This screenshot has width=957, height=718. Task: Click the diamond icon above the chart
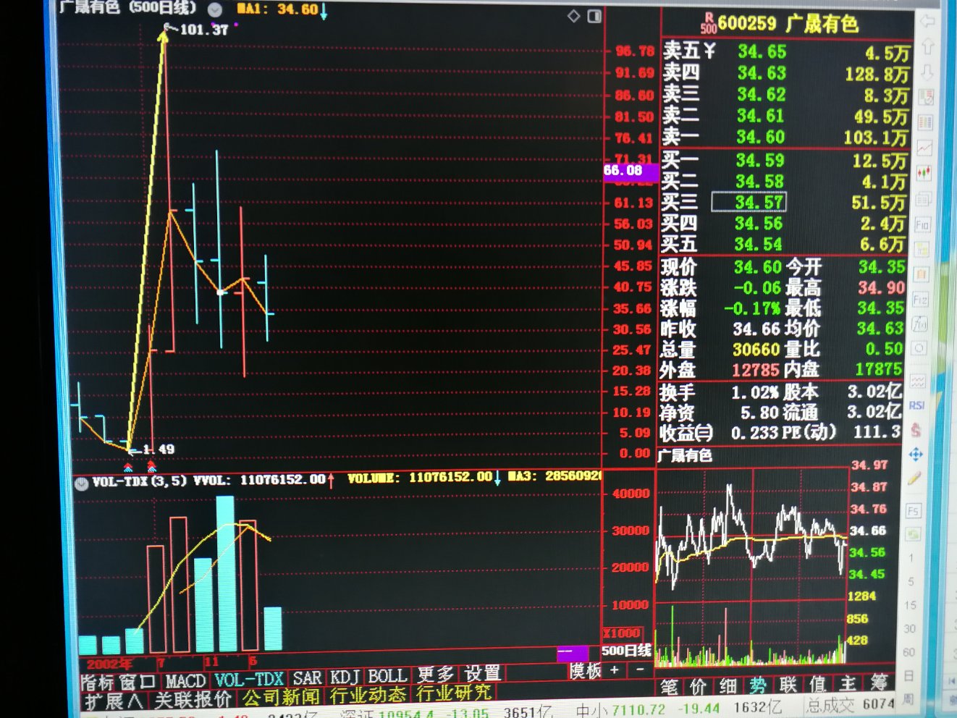click(x=573, y=16)
